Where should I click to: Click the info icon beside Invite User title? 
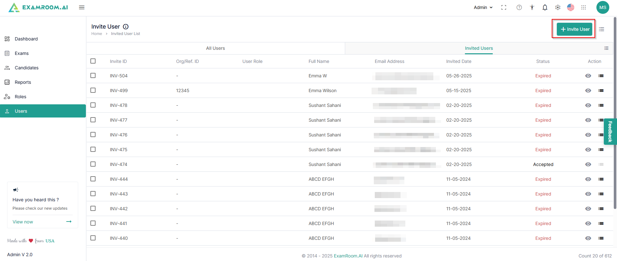[126, 27]
